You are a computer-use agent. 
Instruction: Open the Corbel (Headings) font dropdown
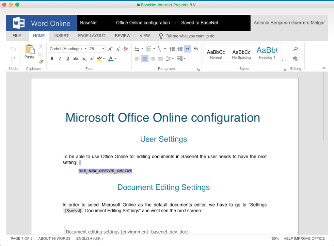86,49
